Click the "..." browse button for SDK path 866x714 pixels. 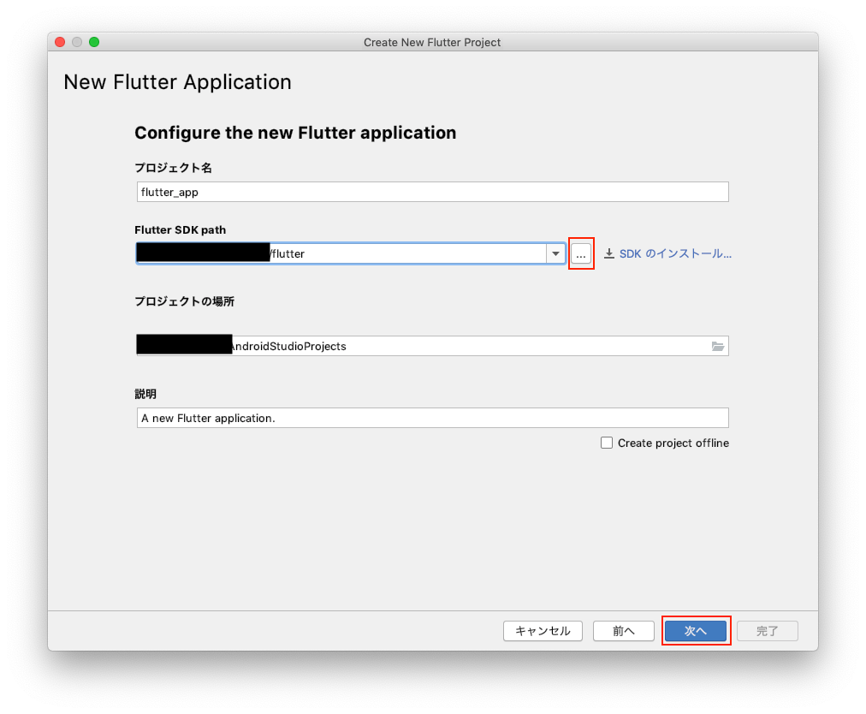click(x=581, y=253)
